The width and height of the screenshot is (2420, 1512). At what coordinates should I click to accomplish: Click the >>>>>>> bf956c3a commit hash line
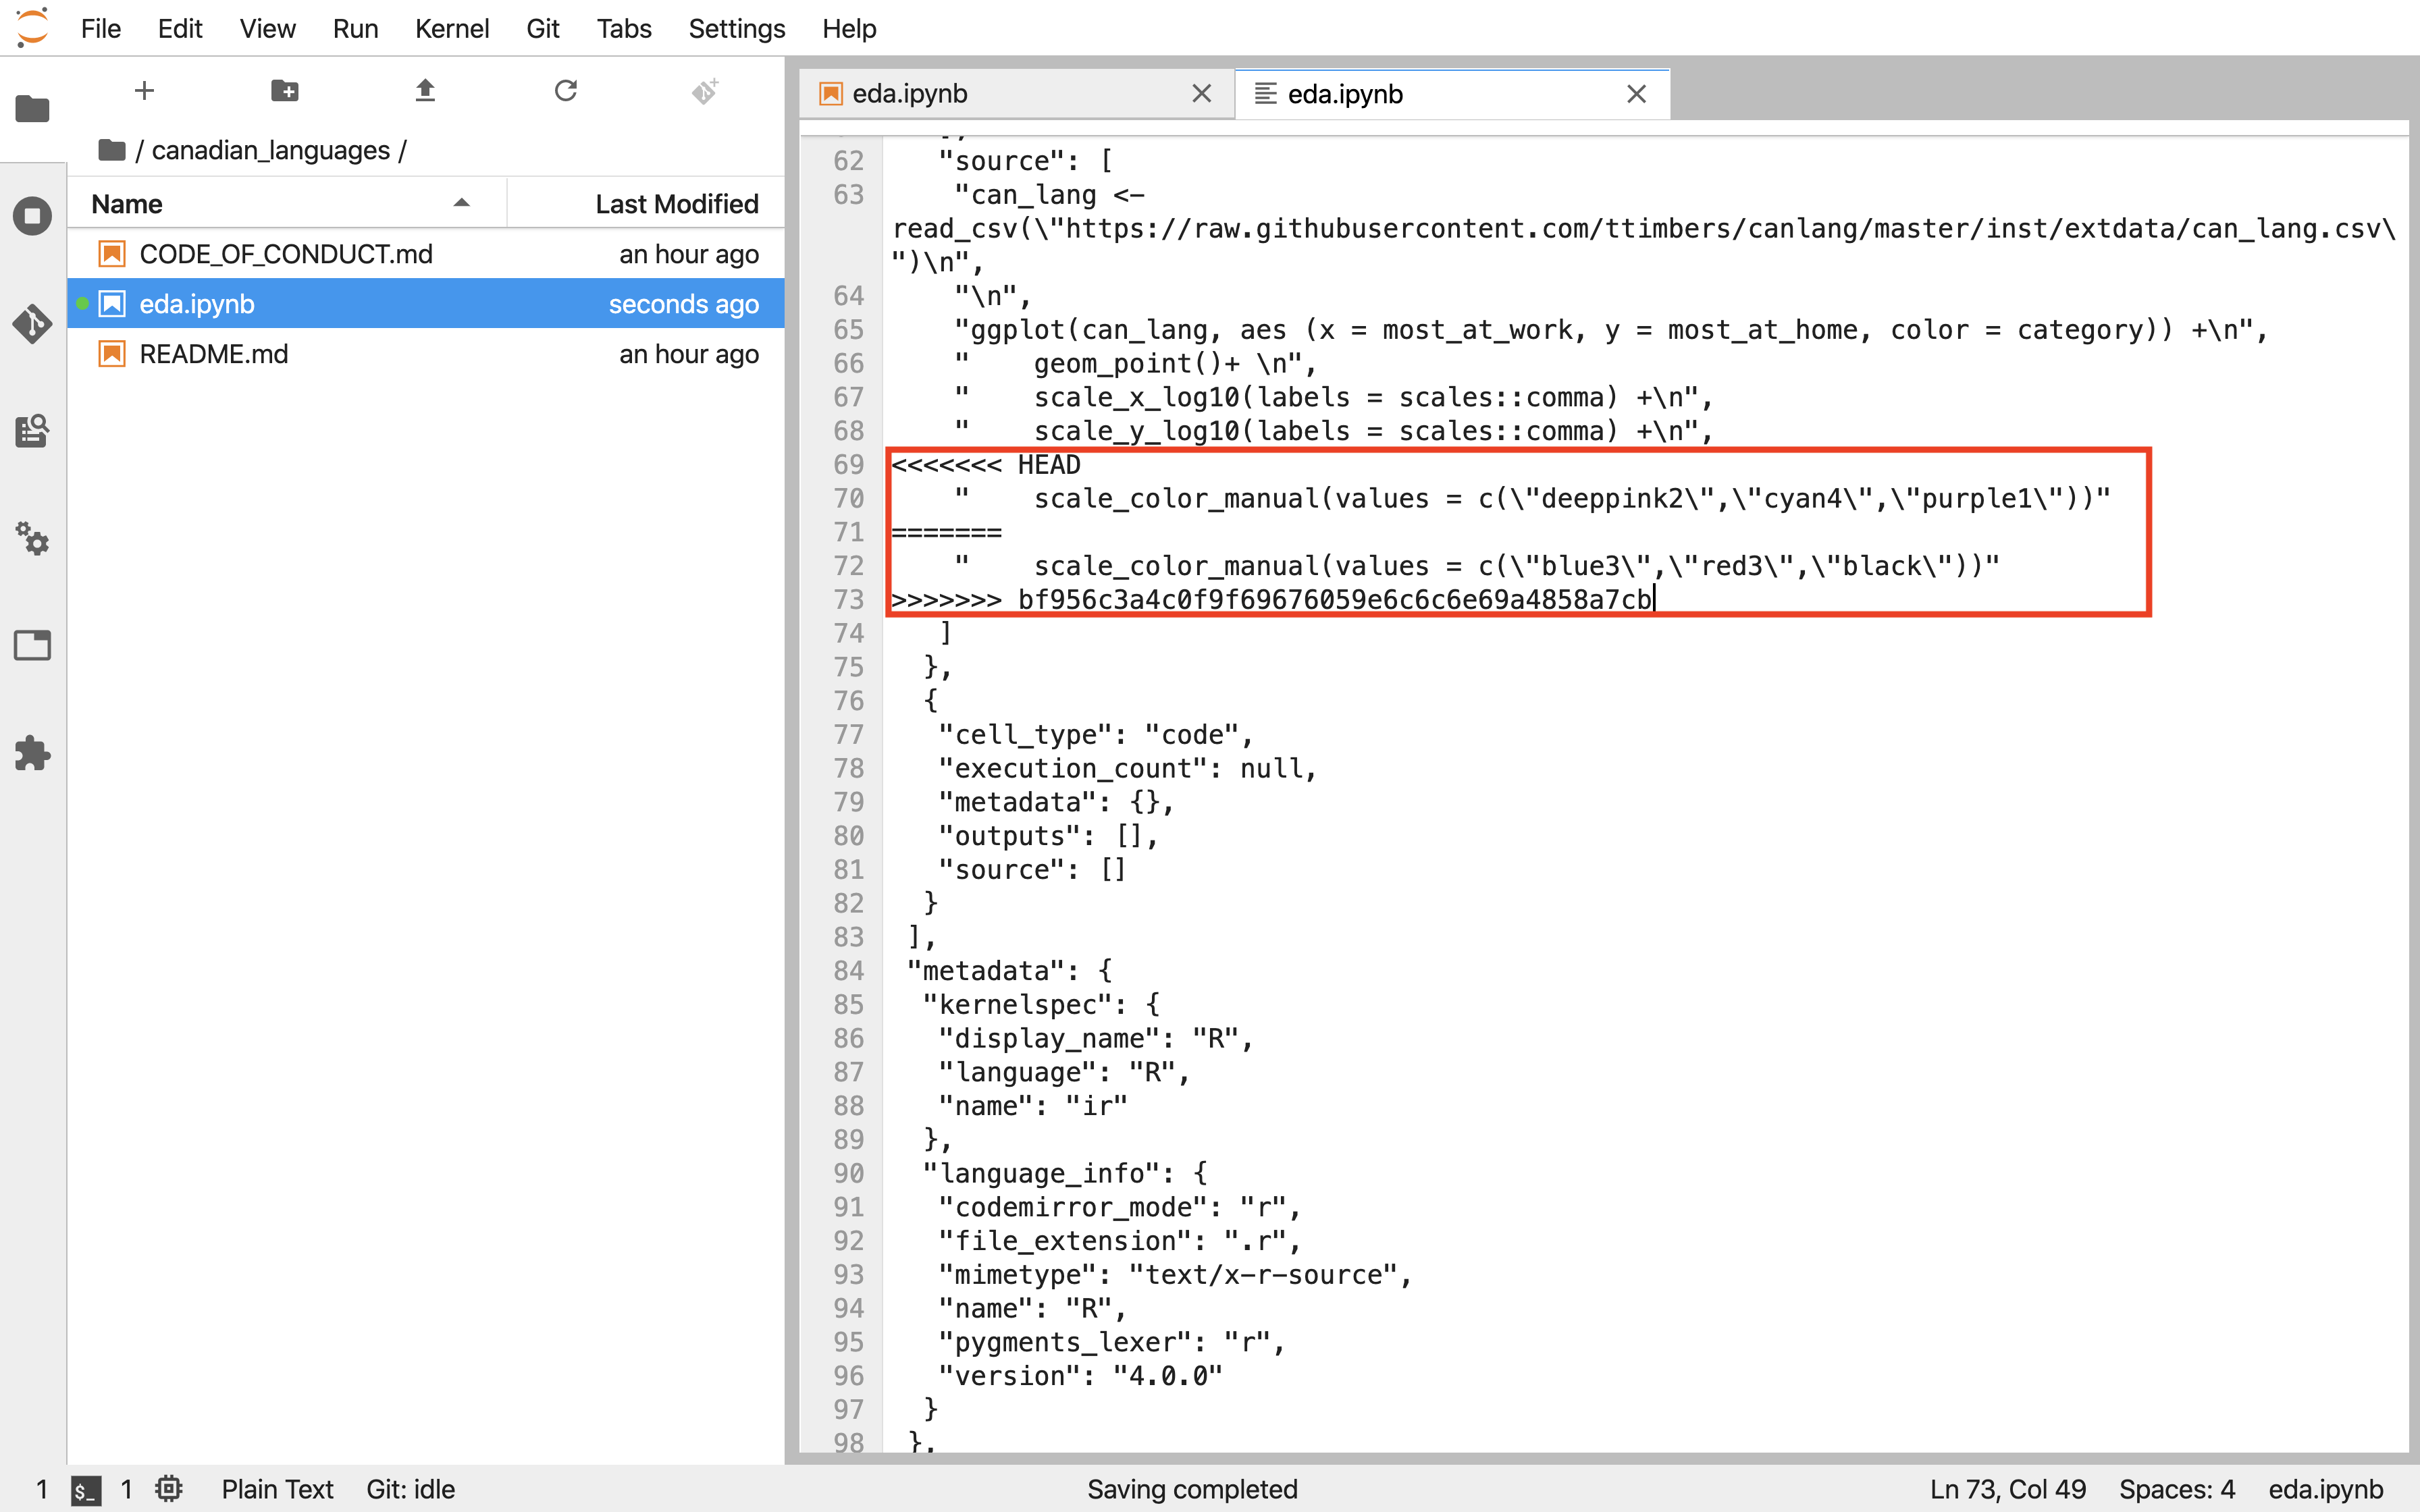(1272, 600)
